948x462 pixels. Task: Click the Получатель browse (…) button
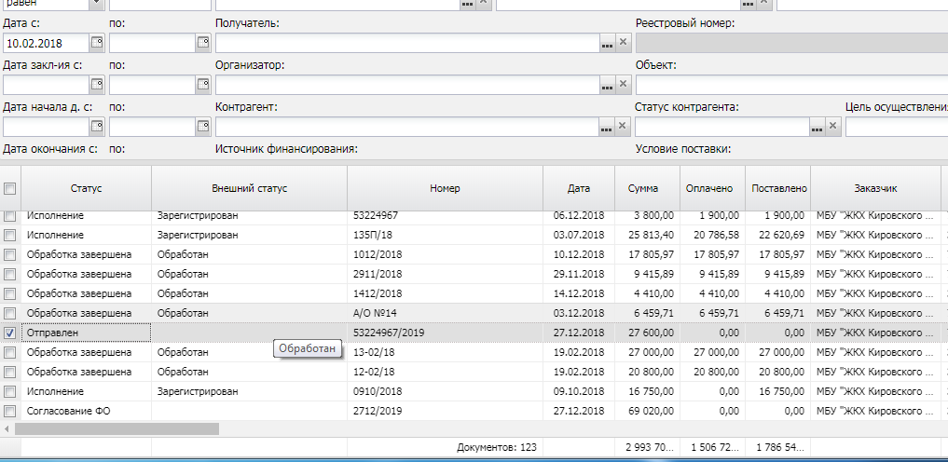click(607, 43)
